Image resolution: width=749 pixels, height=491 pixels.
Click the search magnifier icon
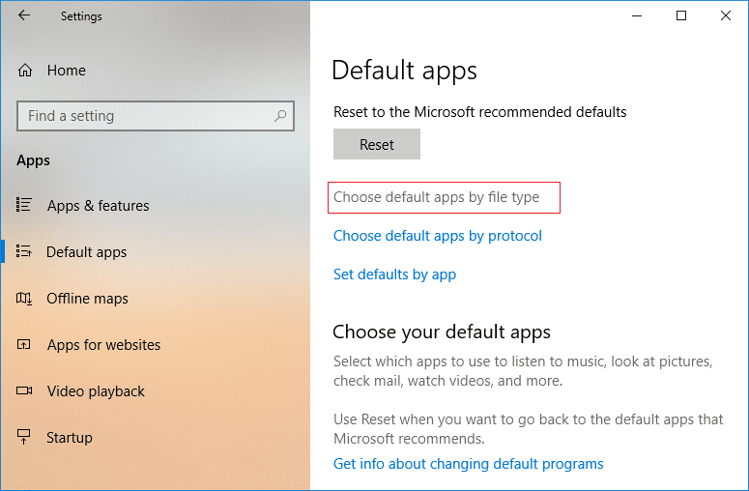click(x=280, y=116)
